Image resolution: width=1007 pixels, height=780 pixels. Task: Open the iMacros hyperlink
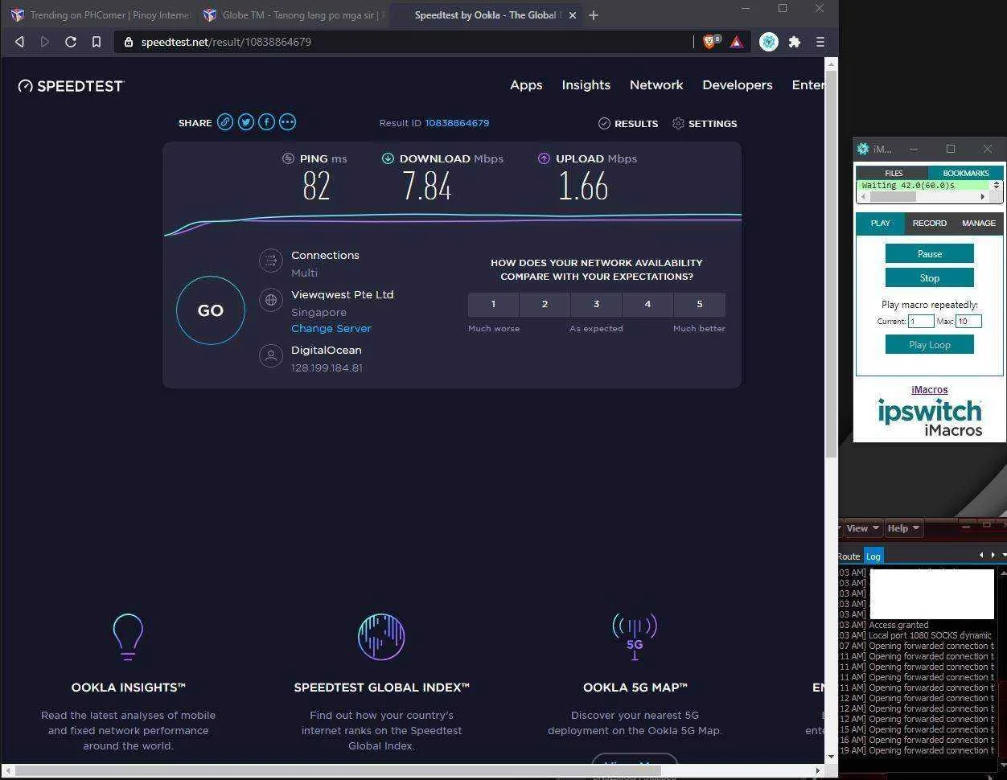pos(930,390)
